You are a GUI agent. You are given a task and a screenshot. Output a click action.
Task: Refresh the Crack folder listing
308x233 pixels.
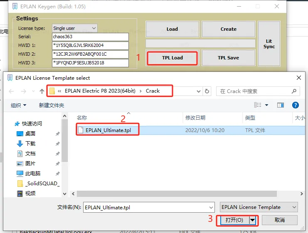pos(207,91)
